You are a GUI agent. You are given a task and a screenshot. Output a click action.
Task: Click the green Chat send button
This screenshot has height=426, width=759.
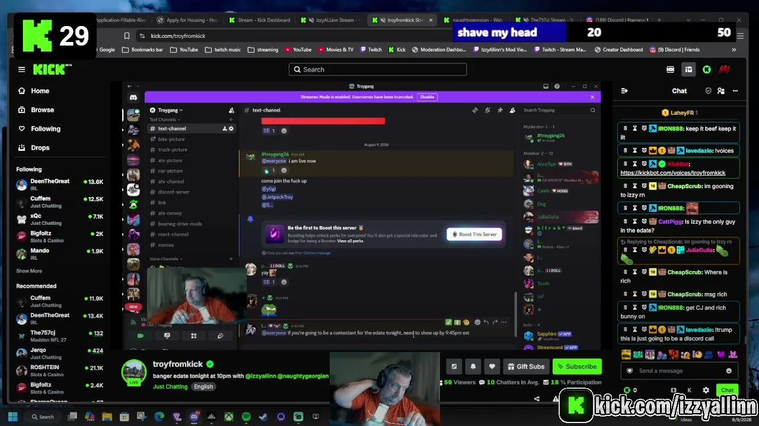tap(728, 390)
